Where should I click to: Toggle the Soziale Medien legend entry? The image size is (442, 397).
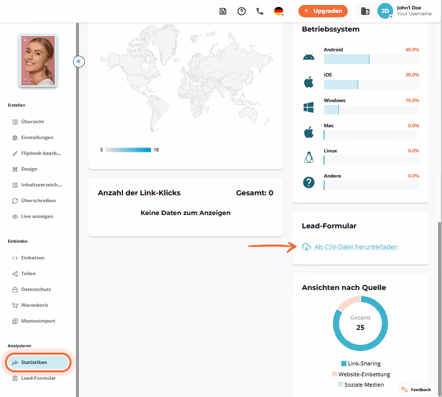coord(361,385)
